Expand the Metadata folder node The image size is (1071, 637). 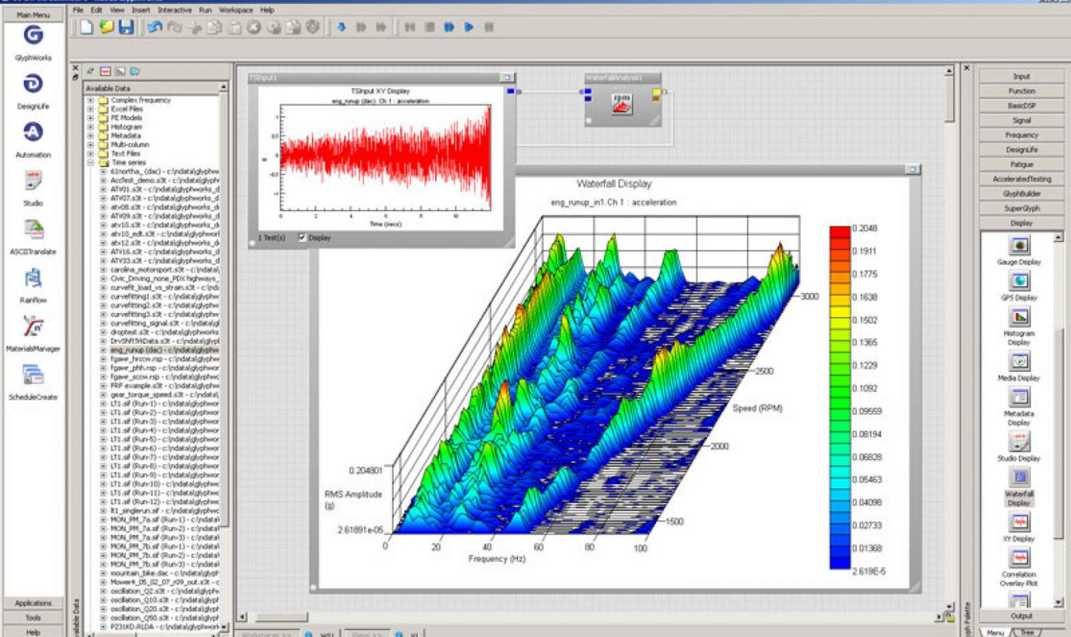point(91,135)
